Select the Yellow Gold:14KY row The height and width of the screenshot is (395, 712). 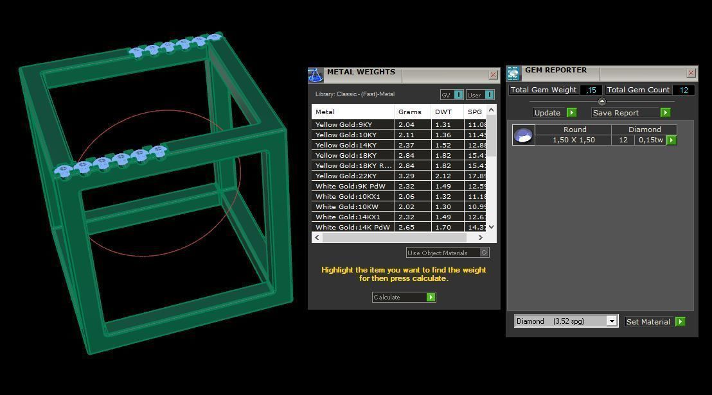pos(398,145)
